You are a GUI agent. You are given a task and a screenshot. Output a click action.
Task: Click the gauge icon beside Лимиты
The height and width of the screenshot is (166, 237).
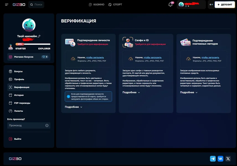tap(11, 111)
